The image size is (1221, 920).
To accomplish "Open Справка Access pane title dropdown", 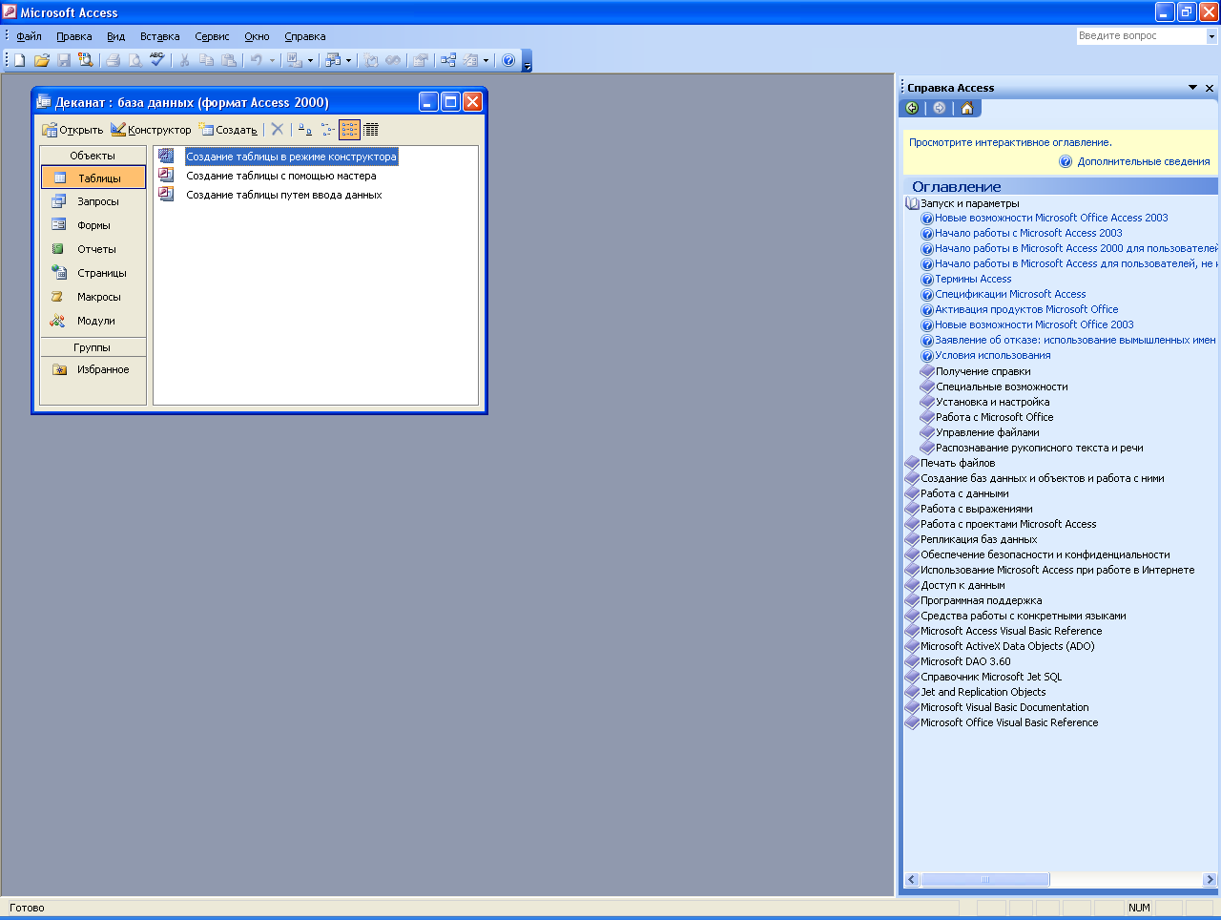I will coord(1192,88).
